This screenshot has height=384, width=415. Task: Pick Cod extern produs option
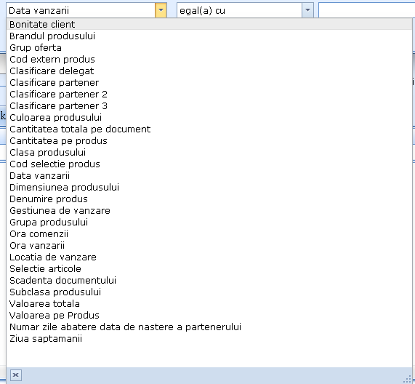(x=209, y=60)
